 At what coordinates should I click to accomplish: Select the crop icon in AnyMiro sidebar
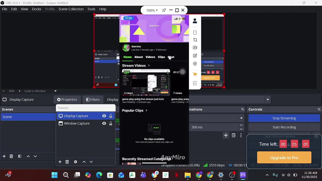tap(195, 40)
